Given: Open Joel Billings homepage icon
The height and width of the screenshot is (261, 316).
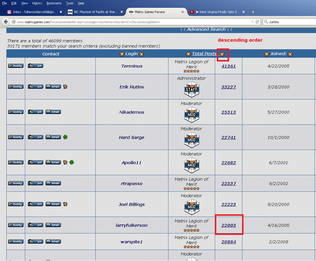Looking at the screenshot, I should (65, 204).
